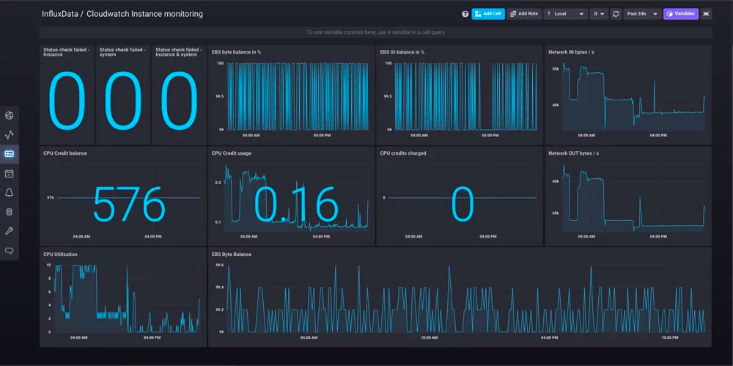This screenshot has width=733, height=366.
Task: Click the help question mark icon
Action: point(465,14)
